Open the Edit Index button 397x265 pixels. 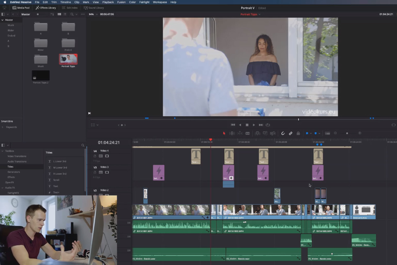coord(70,8)
